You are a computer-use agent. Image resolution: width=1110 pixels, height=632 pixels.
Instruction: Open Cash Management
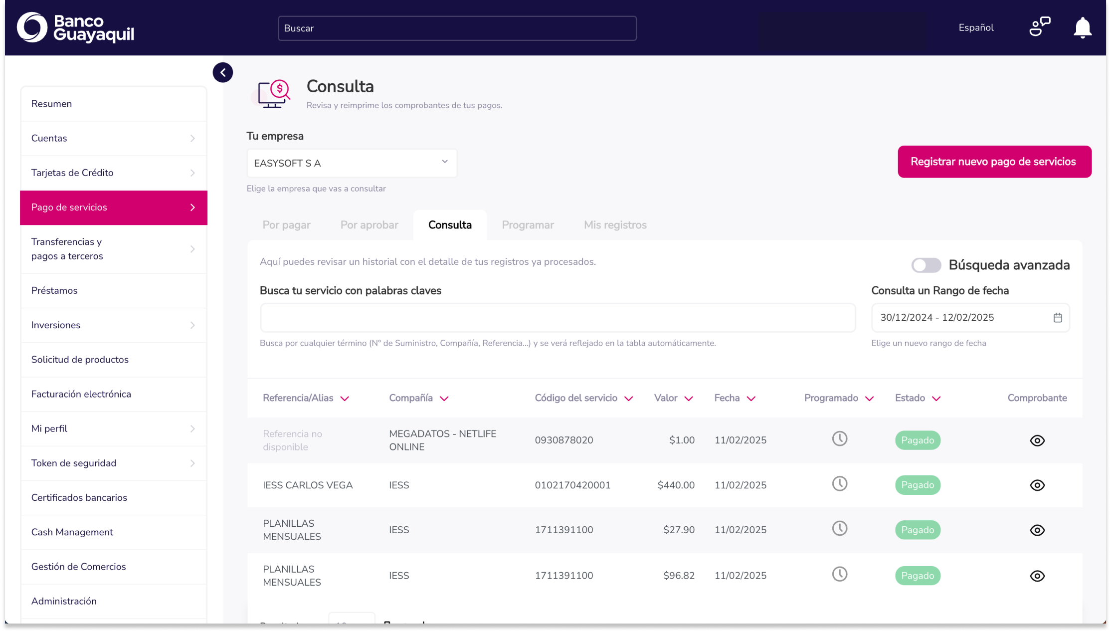pos(114,532)
